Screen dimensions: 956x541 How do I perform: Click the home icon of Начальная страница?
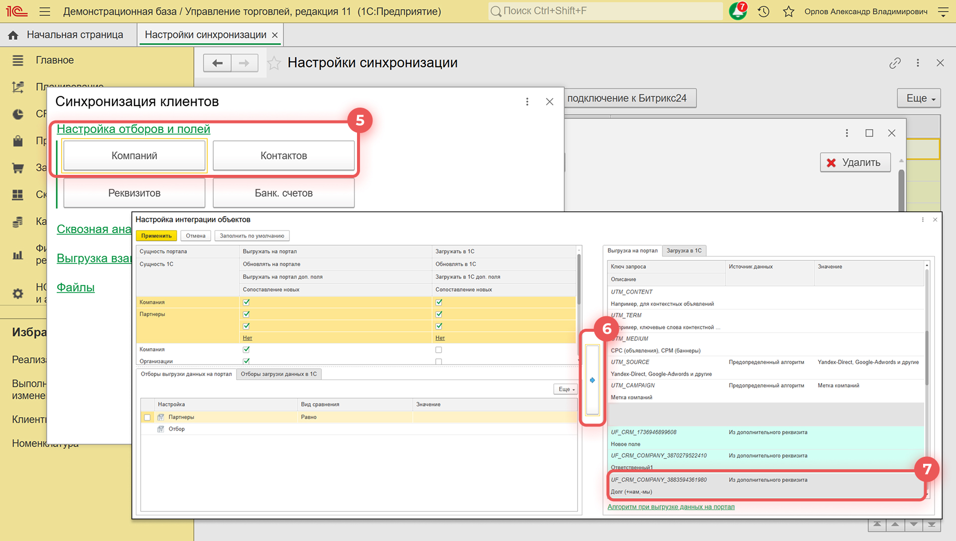(x=13, y=35)
